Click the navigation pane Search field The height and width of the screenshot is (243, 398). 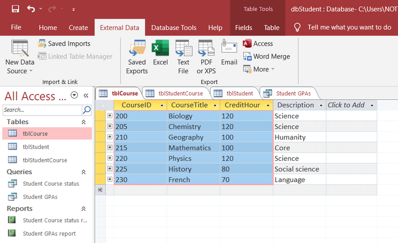point(42,110)
